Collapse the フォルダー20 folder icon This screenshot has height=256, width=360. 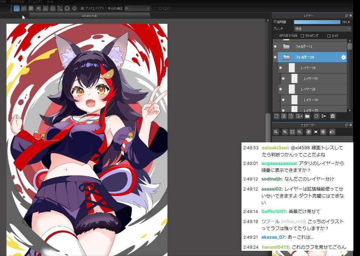tap(287, 57)
